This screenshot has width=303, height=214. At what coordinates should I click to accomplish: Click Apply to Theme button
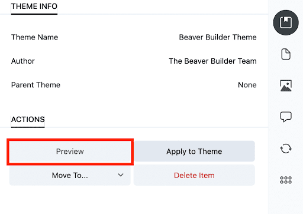(194, 151)
